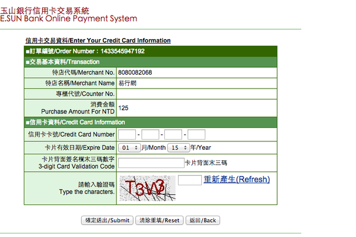Screen dimensions: 356x237
Task: Click the Refresh link to regenerate captcha
Action: click(237, 179)
